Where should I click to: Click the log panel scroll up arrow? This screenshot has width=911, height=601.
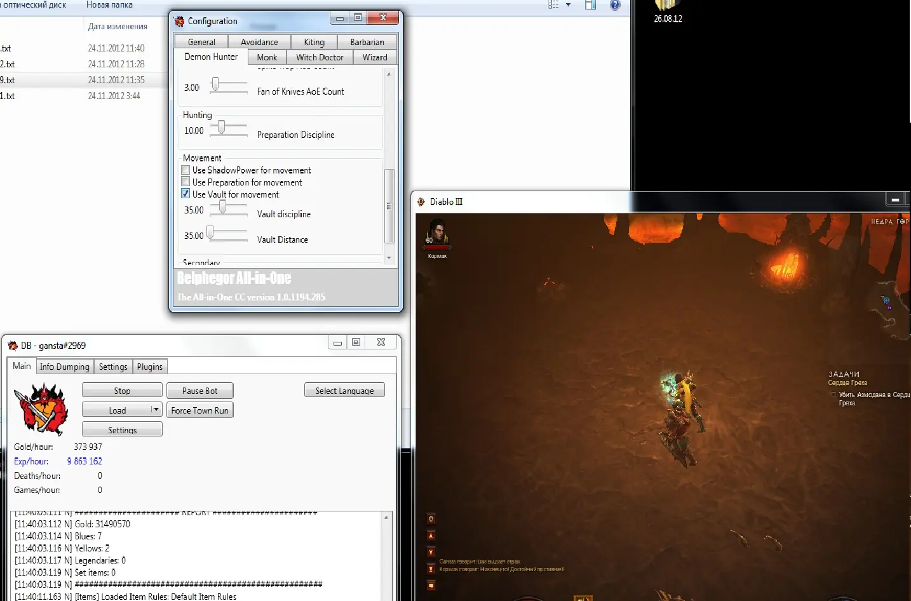pyautogui.click(x=386, y=518)
